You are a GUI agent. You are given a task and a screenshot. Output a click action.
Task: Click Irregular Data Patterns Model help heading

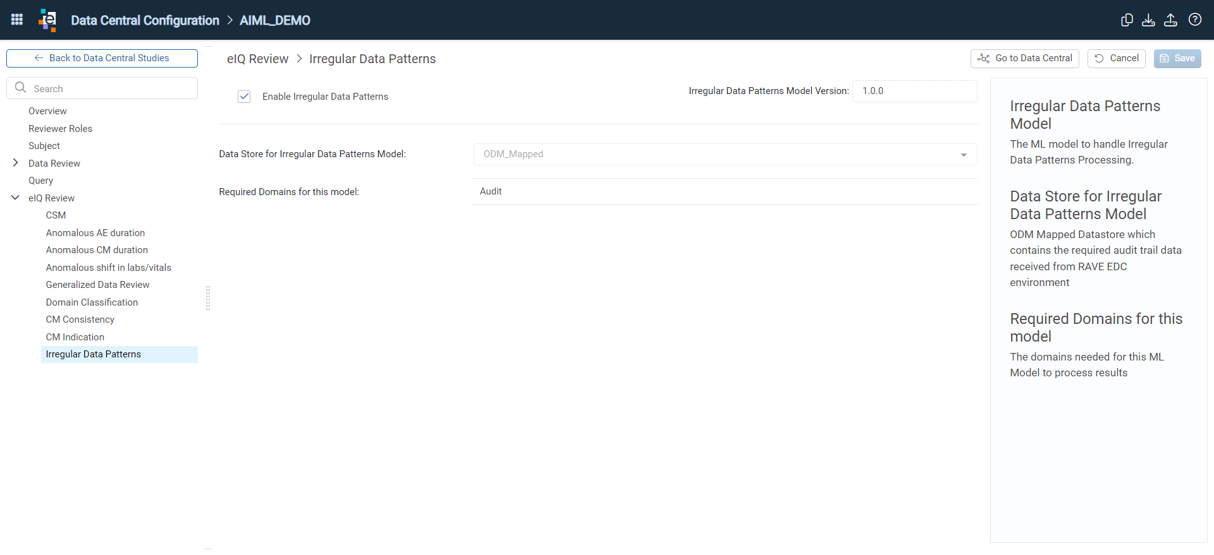pyautogui.click(x=1085, y=115)
